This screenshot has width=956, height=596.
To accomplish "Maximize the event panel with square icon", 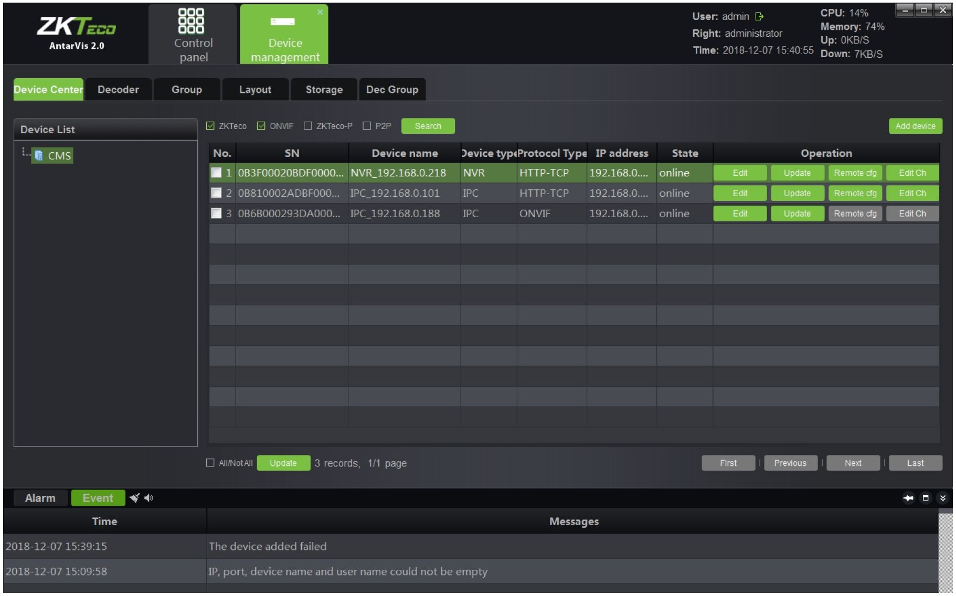I will coord(926,498).
